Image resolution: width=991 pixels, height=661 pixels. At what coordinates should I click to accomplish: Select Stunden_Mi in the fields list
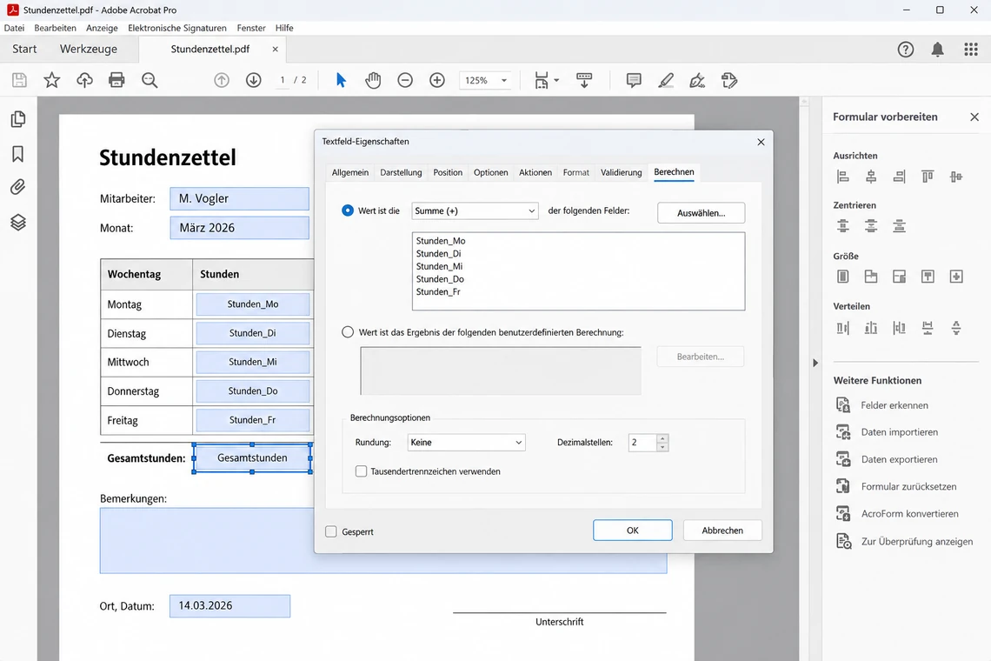[x=439, y=266]
